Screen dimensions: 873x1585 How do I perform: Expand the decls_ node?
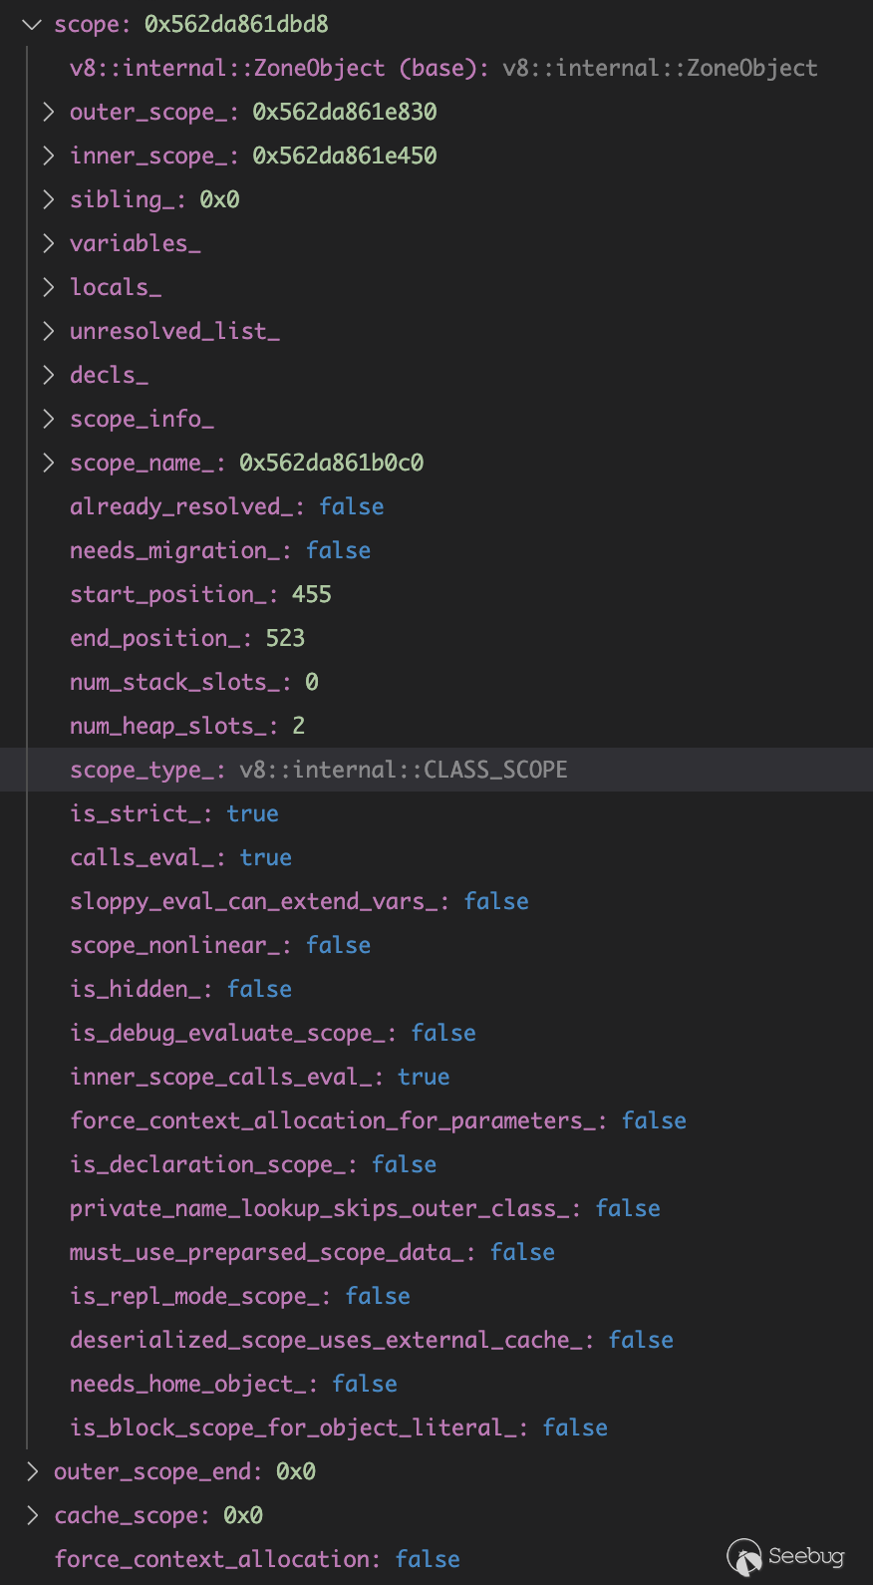pyautogui.click(x=48, y=375)
